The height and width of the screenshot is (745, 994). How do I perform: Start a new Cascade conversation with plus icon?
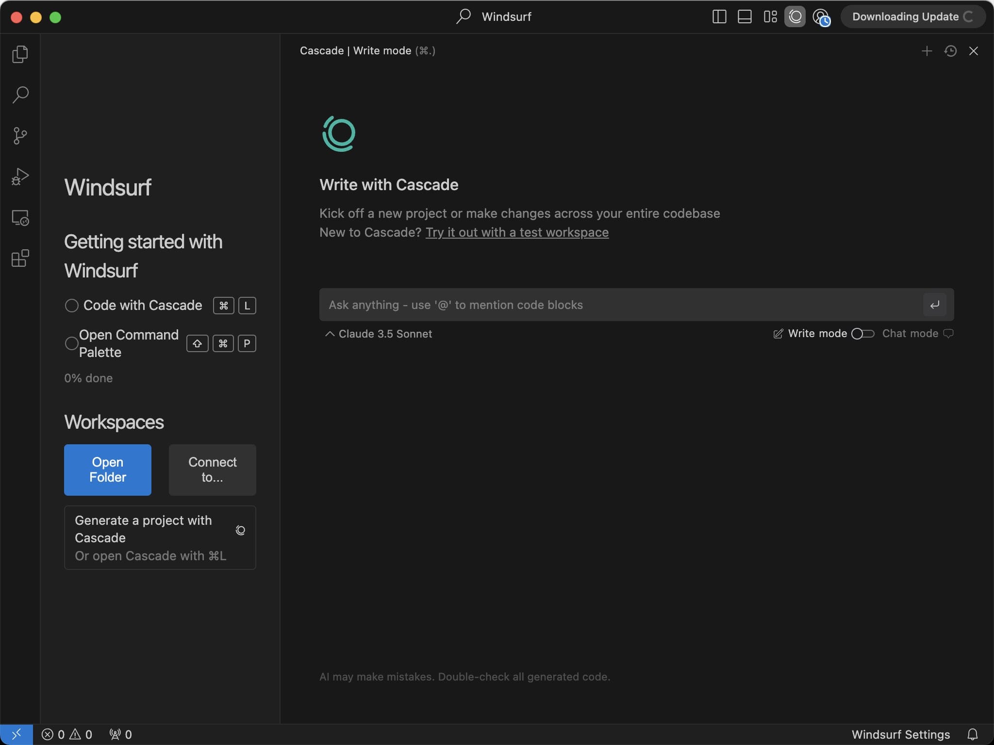[927, 51]
